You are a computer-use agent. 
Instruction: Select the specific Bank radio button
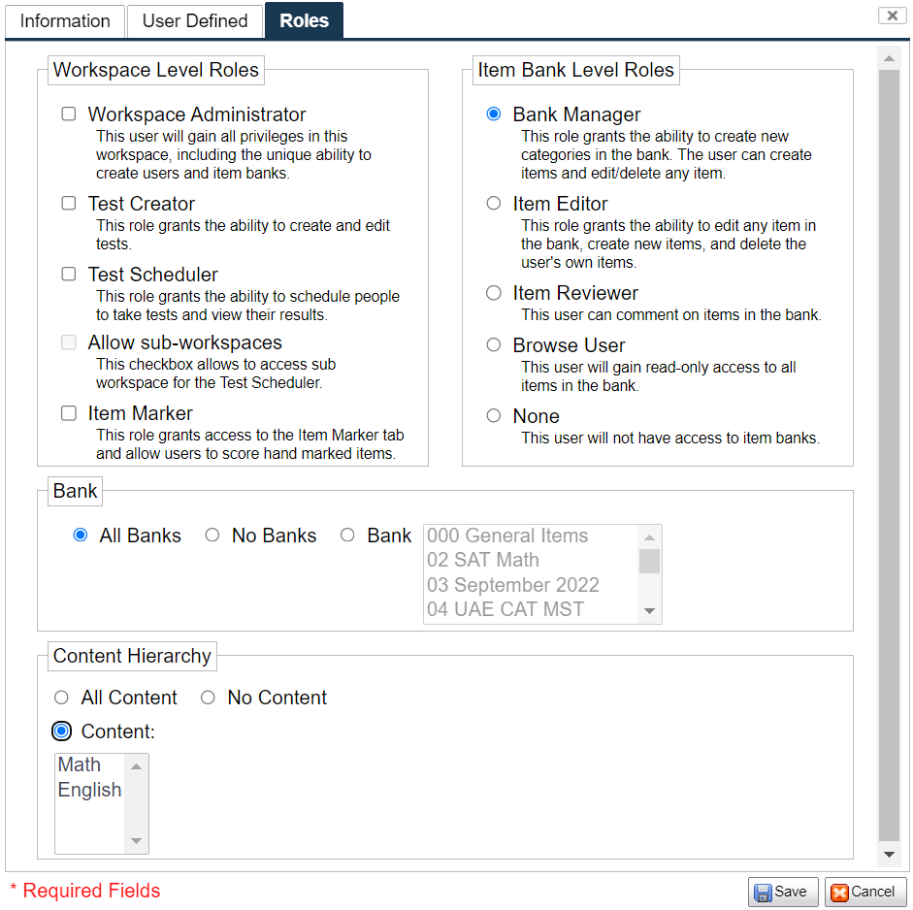pyautogui.click(x=347, y=535)
